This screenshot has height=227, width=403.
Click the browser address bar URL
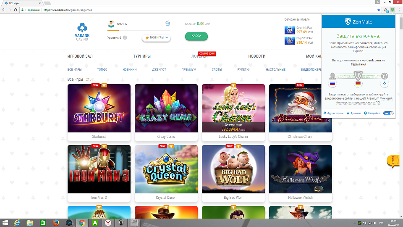tap(68, 10)
